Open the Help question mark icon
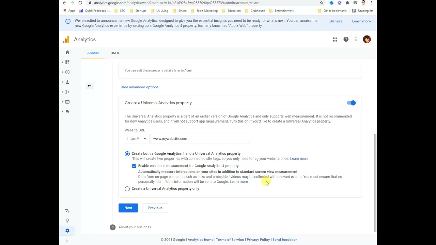Viewport: 436px width, 245px height. click(x=346, y=39)
